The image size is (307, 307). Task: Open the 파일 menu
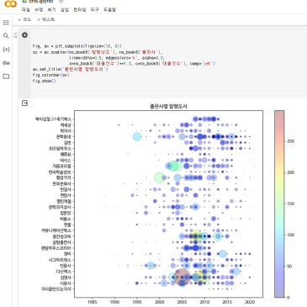point(25,9)
